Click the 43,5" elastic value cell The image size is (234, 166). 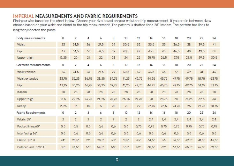pyautogui.click(x=214, y=140)
